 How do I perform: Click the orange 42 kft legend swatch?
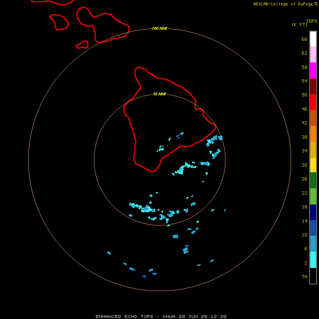(x=313, y=134)
